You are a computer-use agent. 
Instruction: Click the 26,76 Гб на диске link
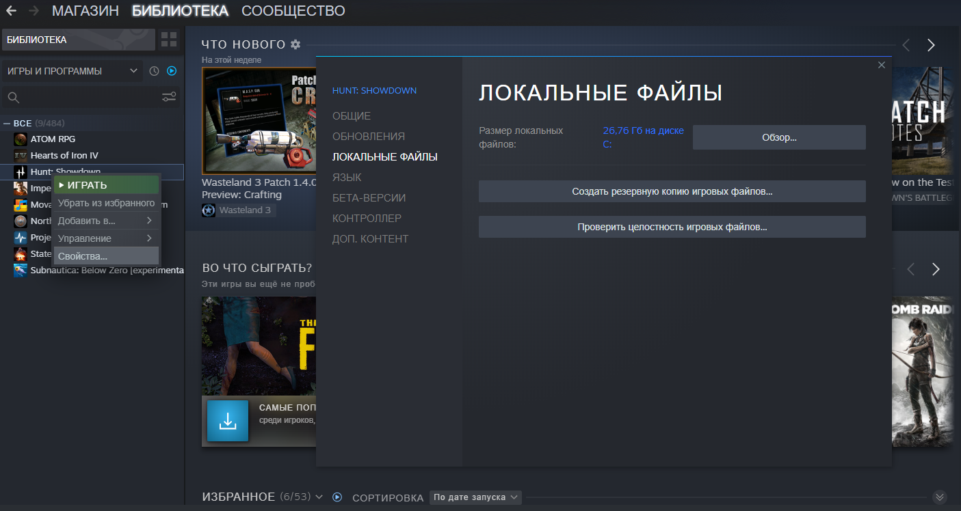coord(643,137)
